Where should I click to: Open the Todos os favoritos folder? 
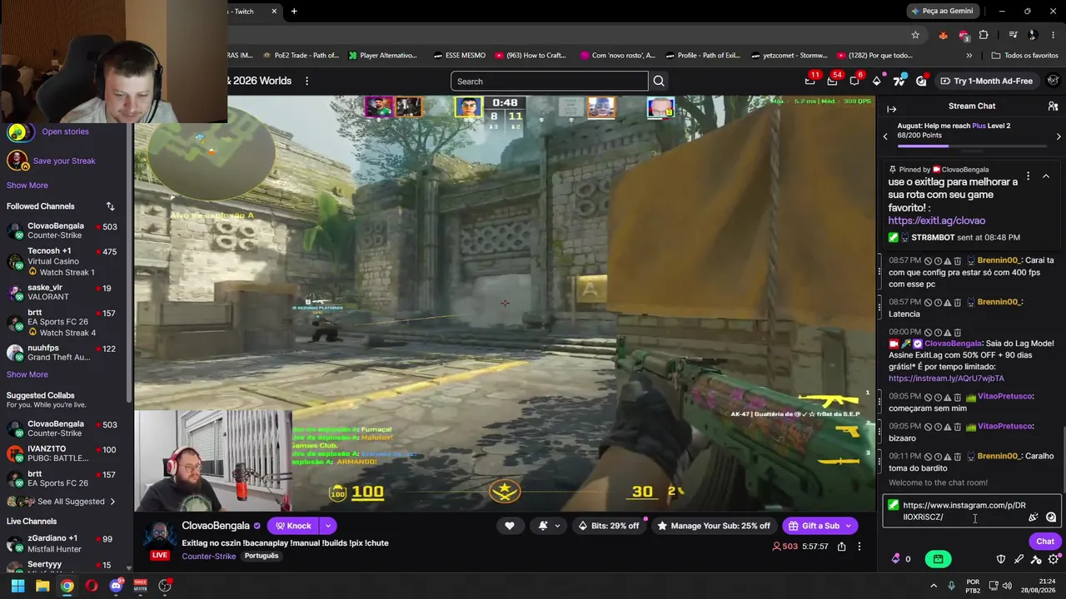[x=1024, y=56]
